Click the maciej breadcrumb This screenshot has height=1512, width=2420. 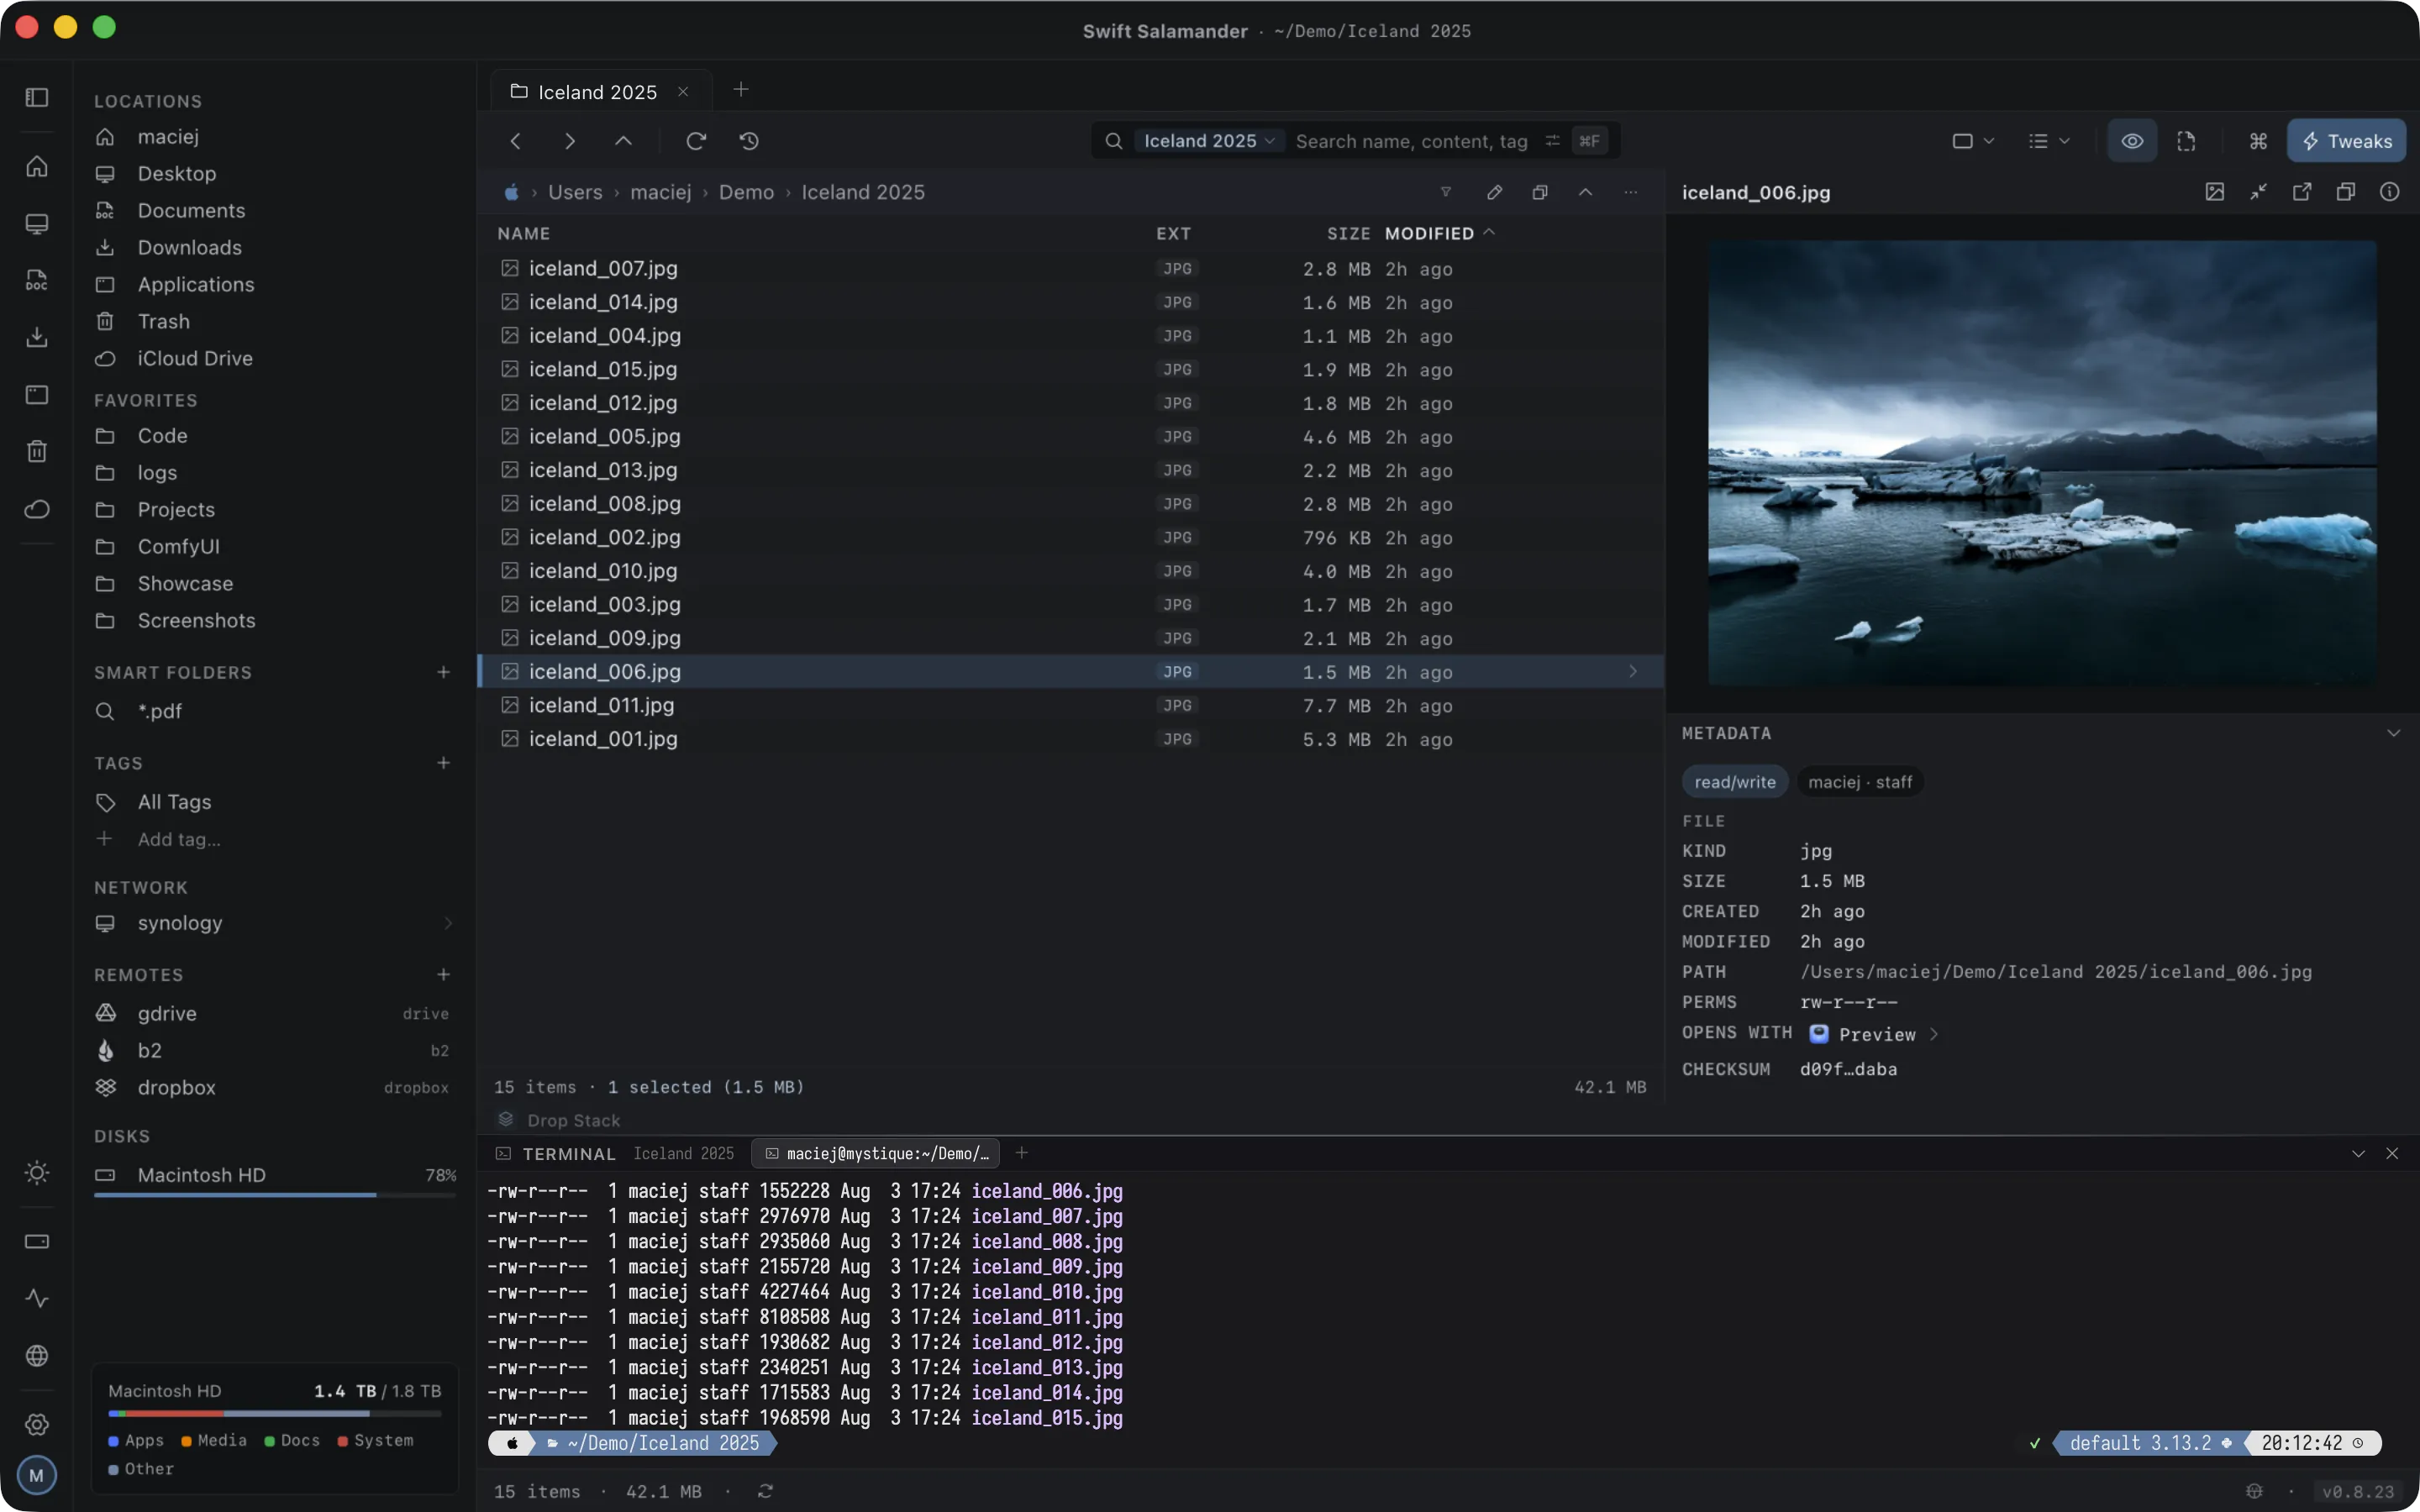(x=660, y=192)
